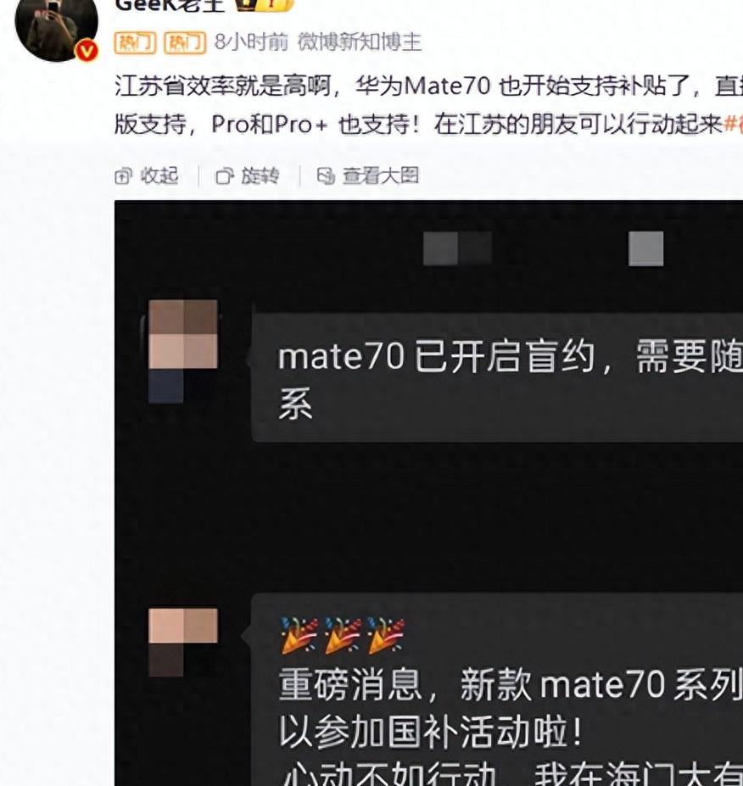Click the gold membership crown badge

[x=265, y=5]
